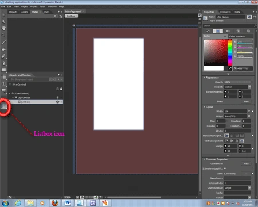Select the ListBox item in tree

(25, 102)
